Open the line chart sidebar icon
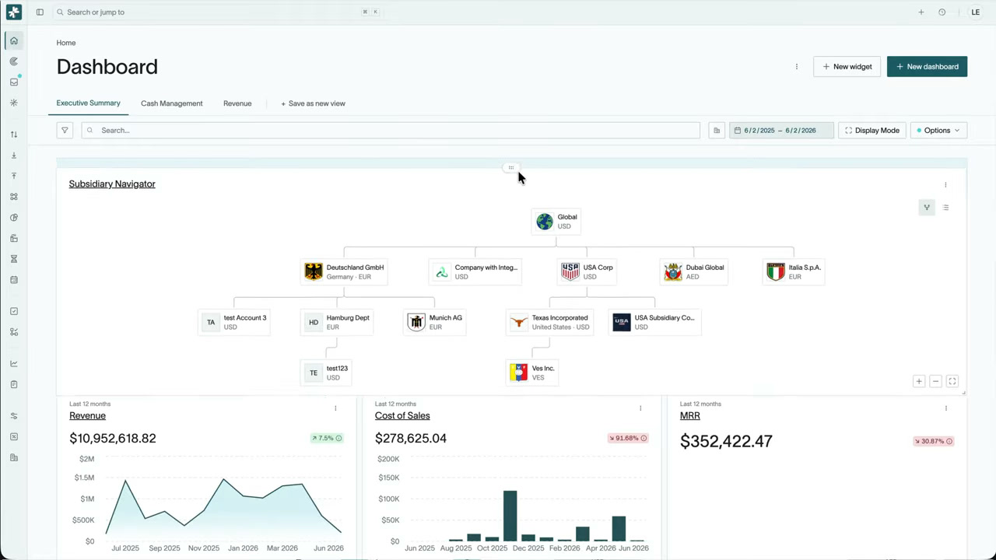The image size is (996, 560). click(x=14, y=363)
